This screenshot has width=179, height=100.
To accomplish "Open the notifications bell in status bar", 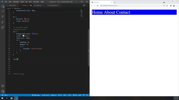I will [x=87, y=95].
